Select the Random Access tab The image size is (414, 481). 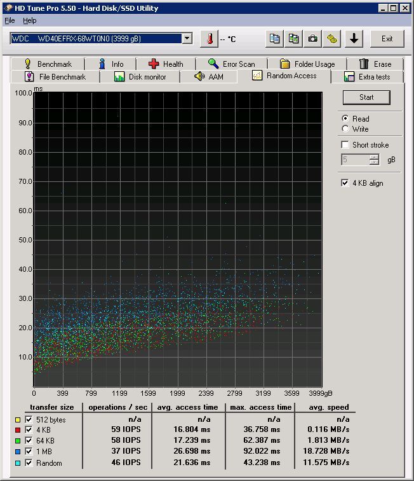(x=284, y=76)
